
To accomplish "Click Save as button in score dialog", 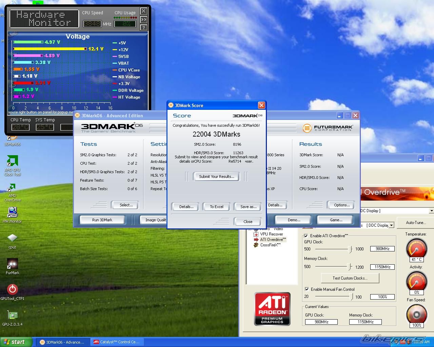I will click(x=248, y=207).
